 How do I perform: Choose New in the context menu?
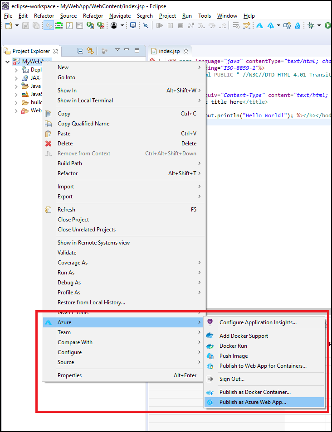pyautogui.click(x=124, y=67)
